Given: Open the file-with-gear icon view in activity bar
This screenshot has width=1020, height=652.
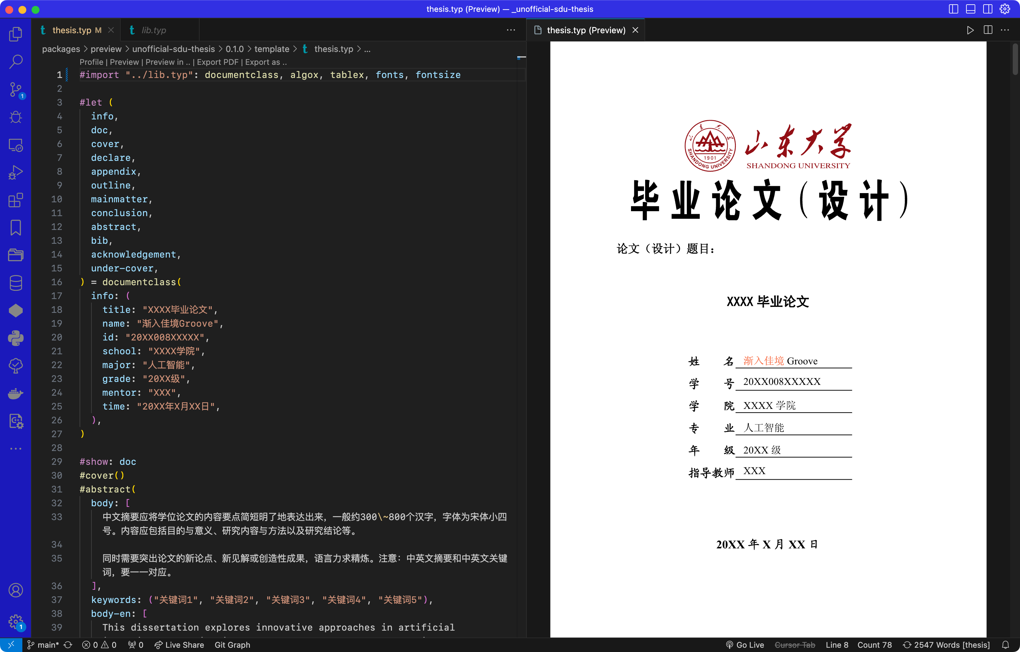Looking at the screenshot, I should point(16,421).
